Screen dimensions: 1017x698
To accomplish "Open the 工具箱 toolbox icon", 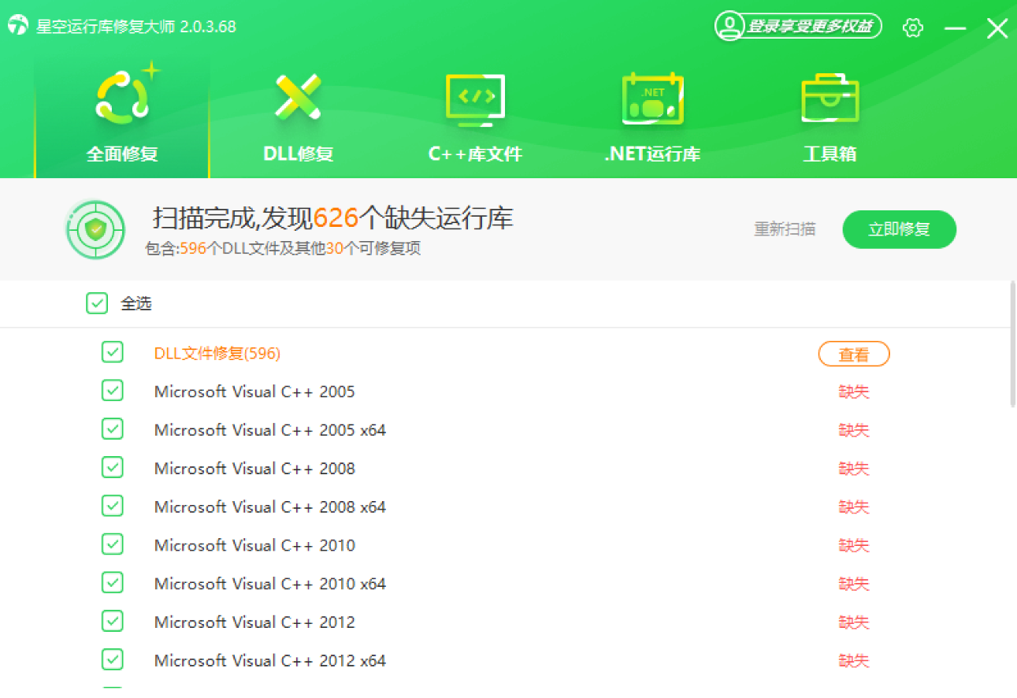I will (x=830, y=98).
